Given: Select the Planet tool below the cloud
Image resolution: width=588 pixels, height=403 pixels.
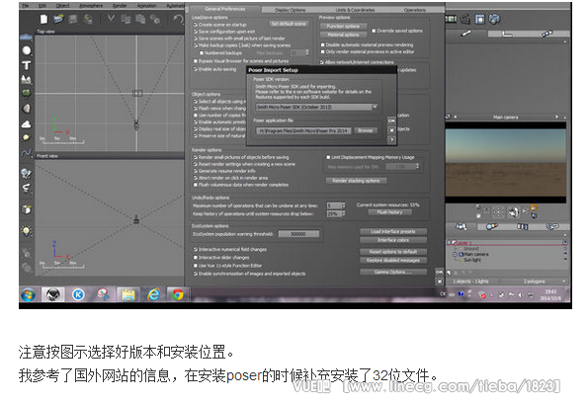Looking at the screenshot, I should tap(26, 137).
